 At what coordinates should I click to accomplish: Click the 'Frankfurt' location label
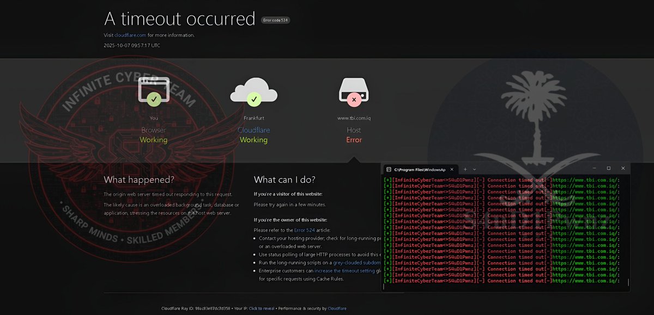(253, 118)
